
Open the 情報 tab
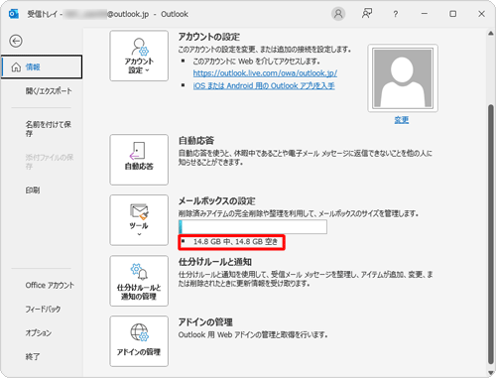[42, 66]
